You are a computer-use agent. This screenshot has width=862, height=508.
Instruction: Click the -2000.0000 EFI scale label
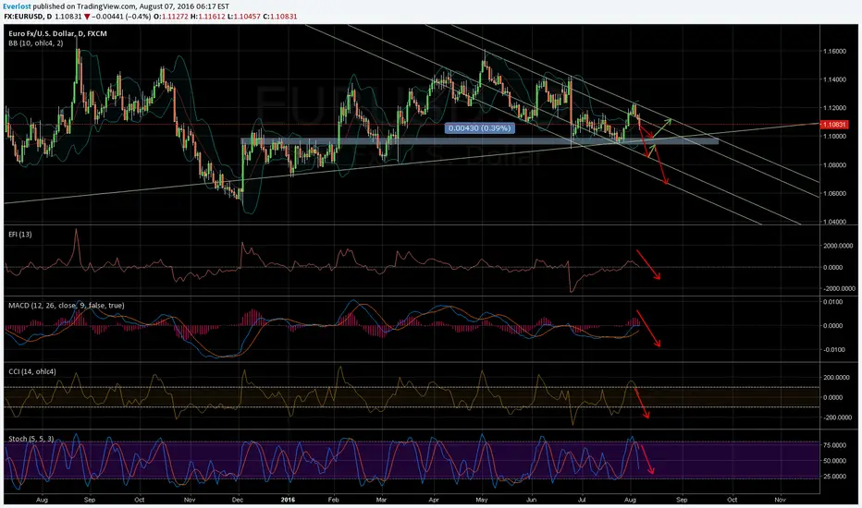click(x=838, y=288)
